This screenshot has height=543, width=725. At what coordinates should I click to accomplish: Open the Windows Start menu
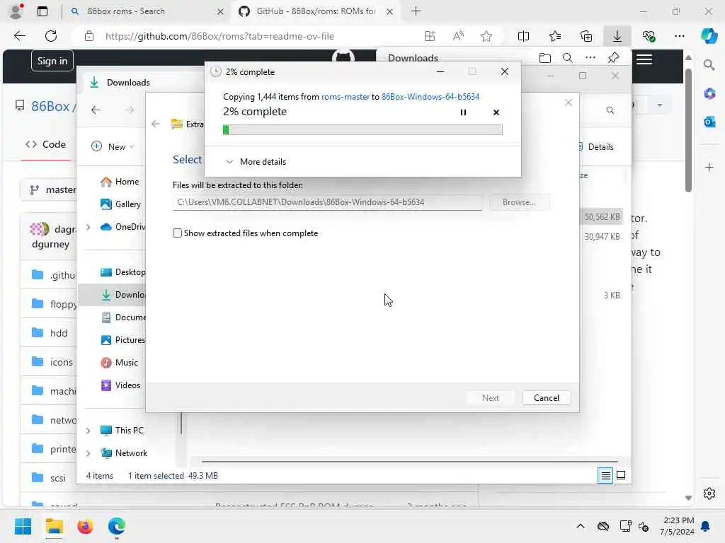[23, 526]
